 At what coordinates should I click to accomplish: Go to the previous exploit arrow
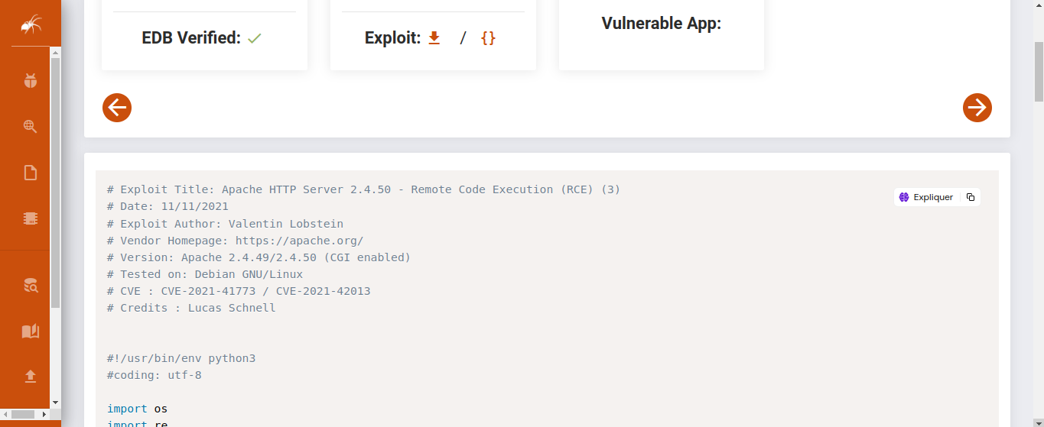pyautogui.click(x=117, y=108)
